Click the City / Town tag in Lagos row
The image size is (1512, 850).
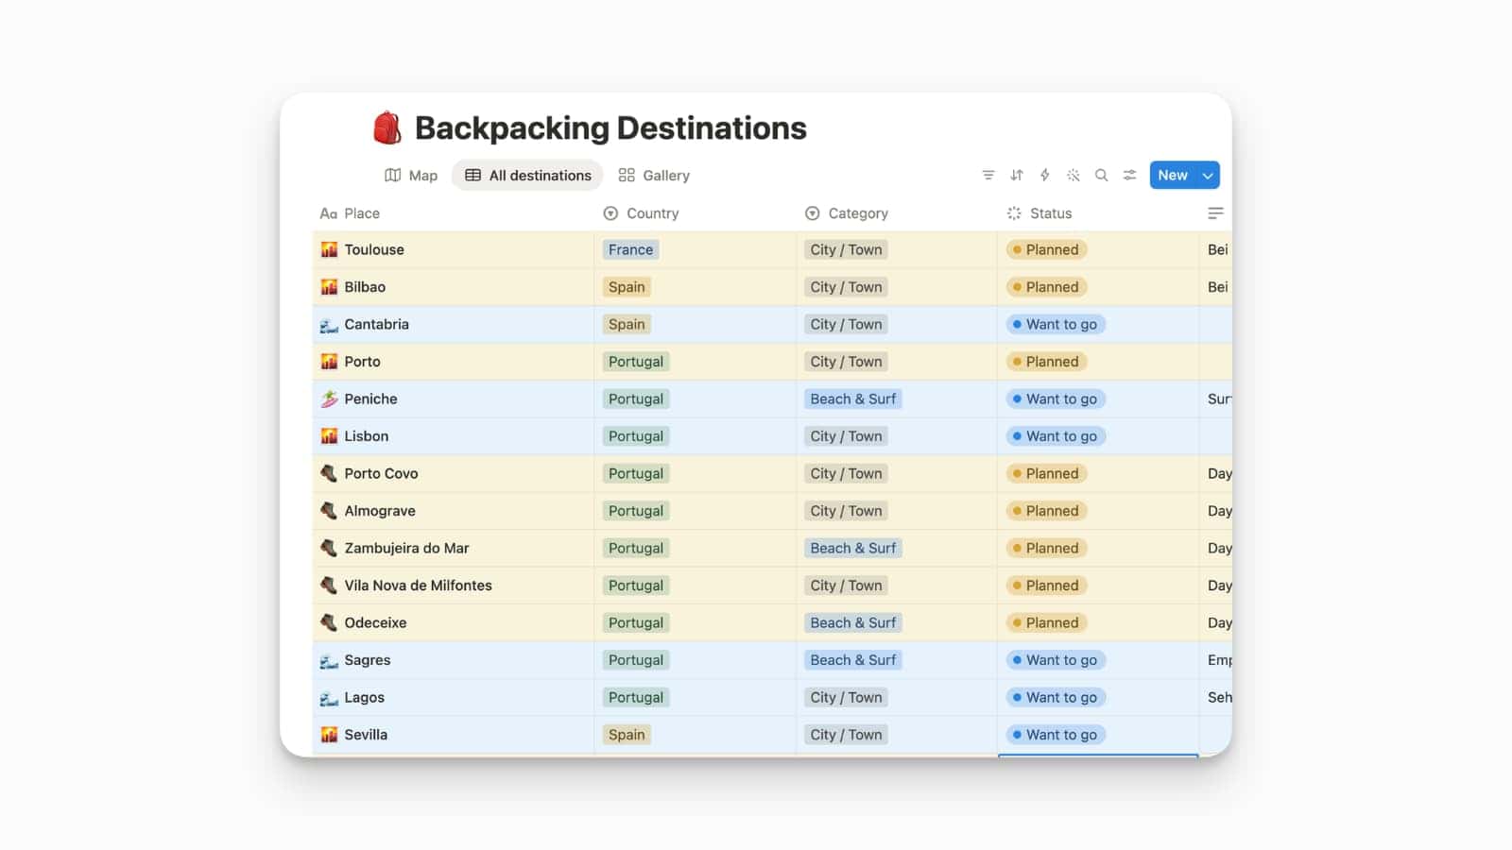(x=846, y=698)
